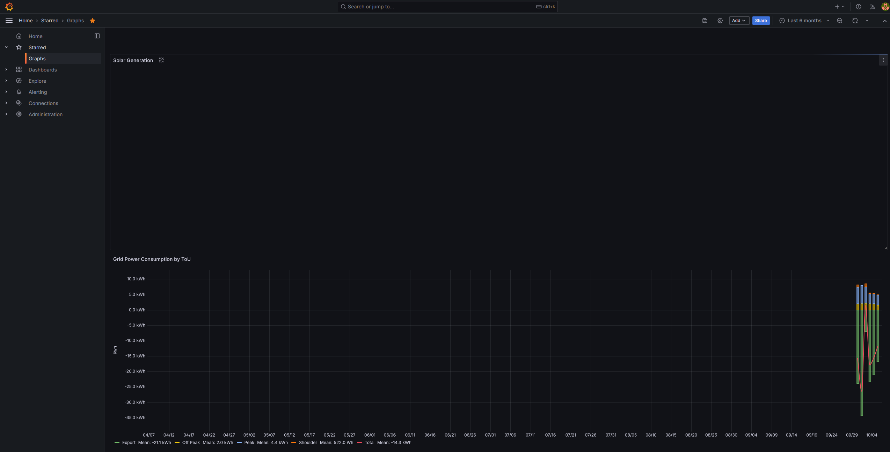Open the plus new menu
Screen dimensions: 890x452
tap(840, 7)
